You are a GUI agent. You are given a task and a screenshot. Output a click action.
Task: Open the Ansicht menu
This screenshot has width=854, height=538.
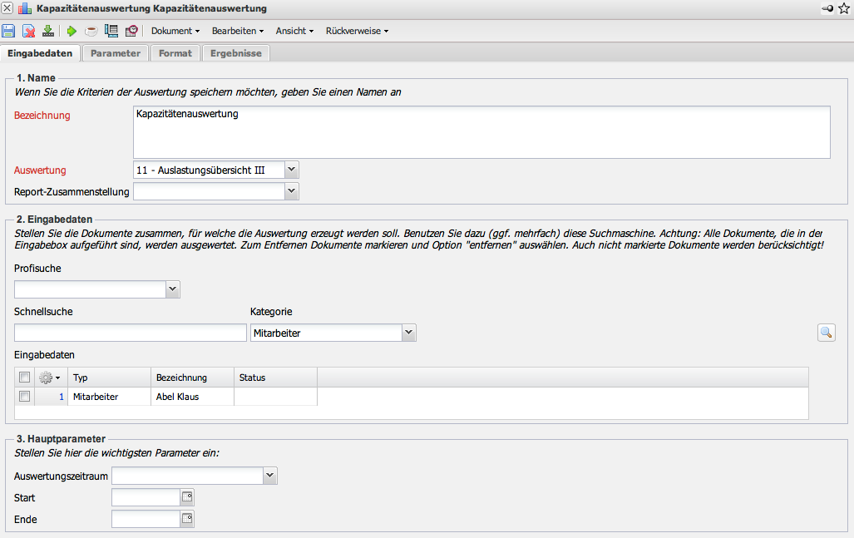(x=294, y=31)
